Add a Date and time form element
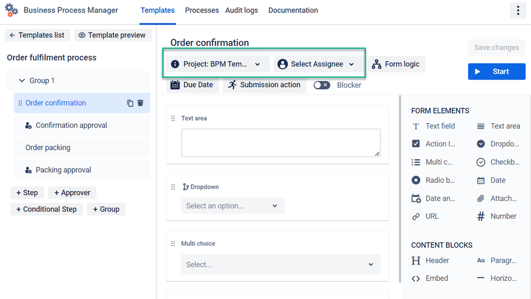Viewport: 531px width, 299px height. [434, 198]
